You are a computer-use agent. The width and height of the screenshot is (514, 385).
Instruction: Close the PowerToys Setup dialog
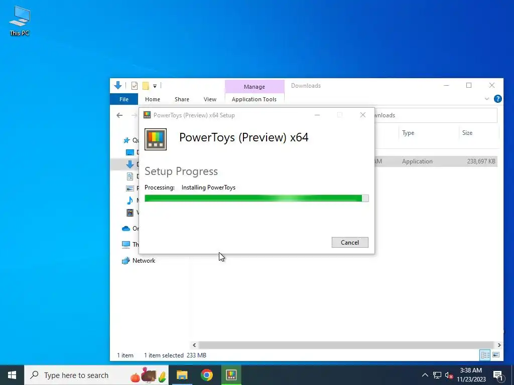362,115
